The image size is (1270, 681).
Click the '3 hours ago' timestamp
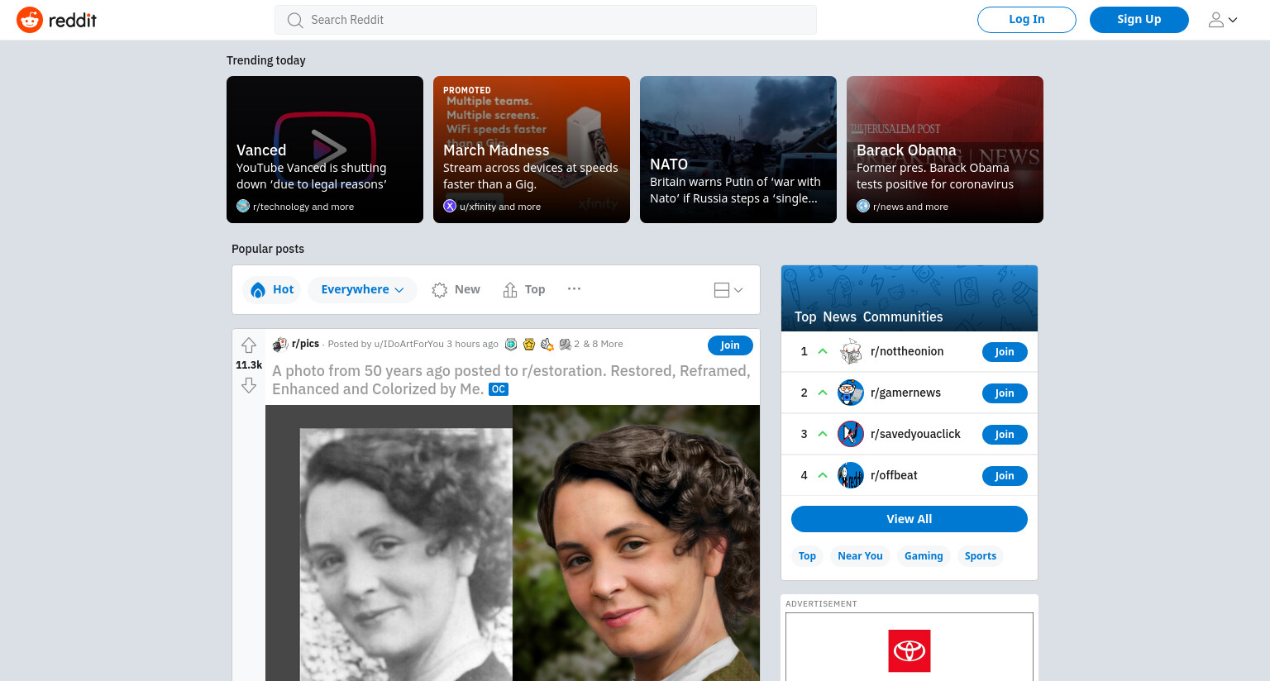point(472,344)
